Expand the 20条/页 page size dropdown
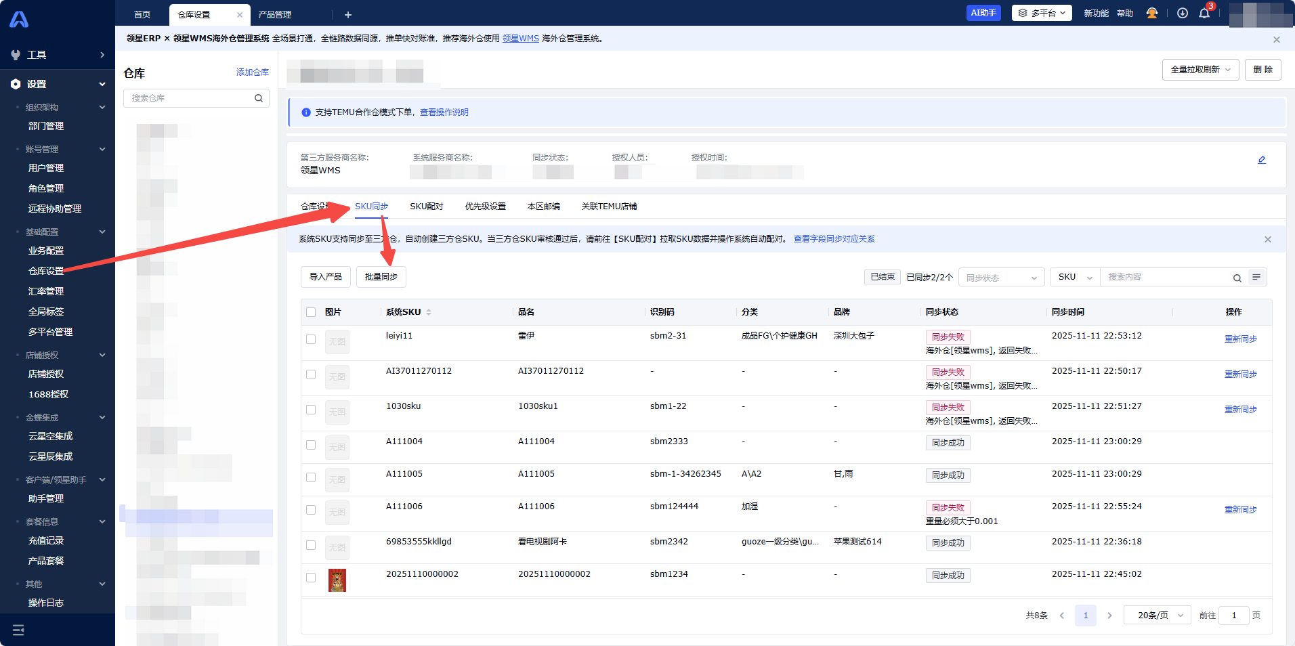 pyautogui.click(x=1157, y=616)
